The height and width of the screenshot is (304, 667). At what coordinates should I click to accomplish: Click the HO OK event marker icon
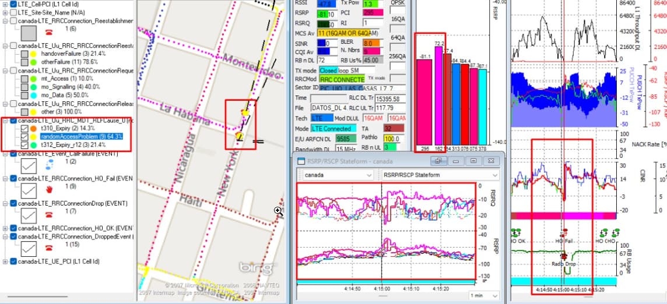[518, 231]
